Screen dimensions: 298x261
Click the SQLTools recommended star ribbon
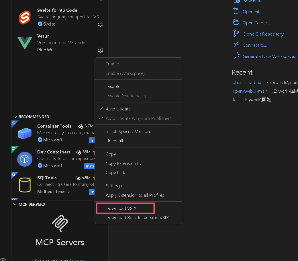tap(14, 174)
